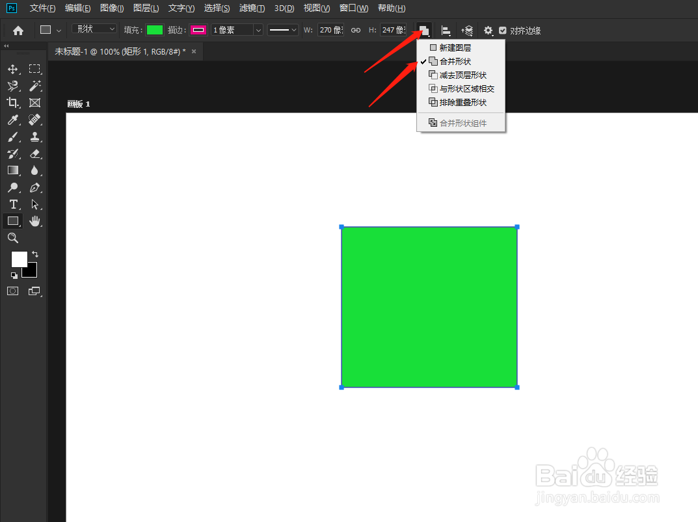Open the 图层 menu
This screenshot has height=522, width=698.
coord(146,8)
